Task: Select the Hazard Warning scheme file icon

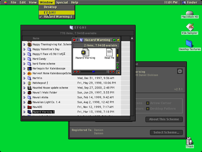Action: 85,52
